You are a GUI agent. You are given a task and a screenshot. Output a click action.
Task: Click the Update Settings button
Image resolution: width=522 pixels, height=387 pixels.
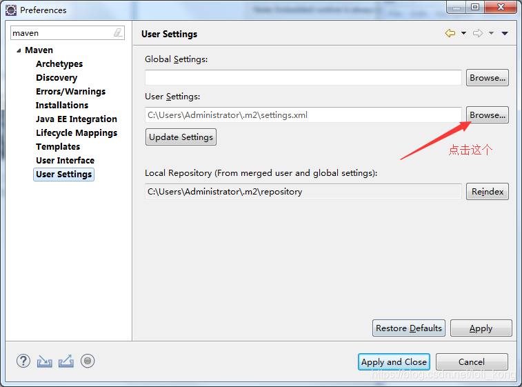tap(181, 137)
